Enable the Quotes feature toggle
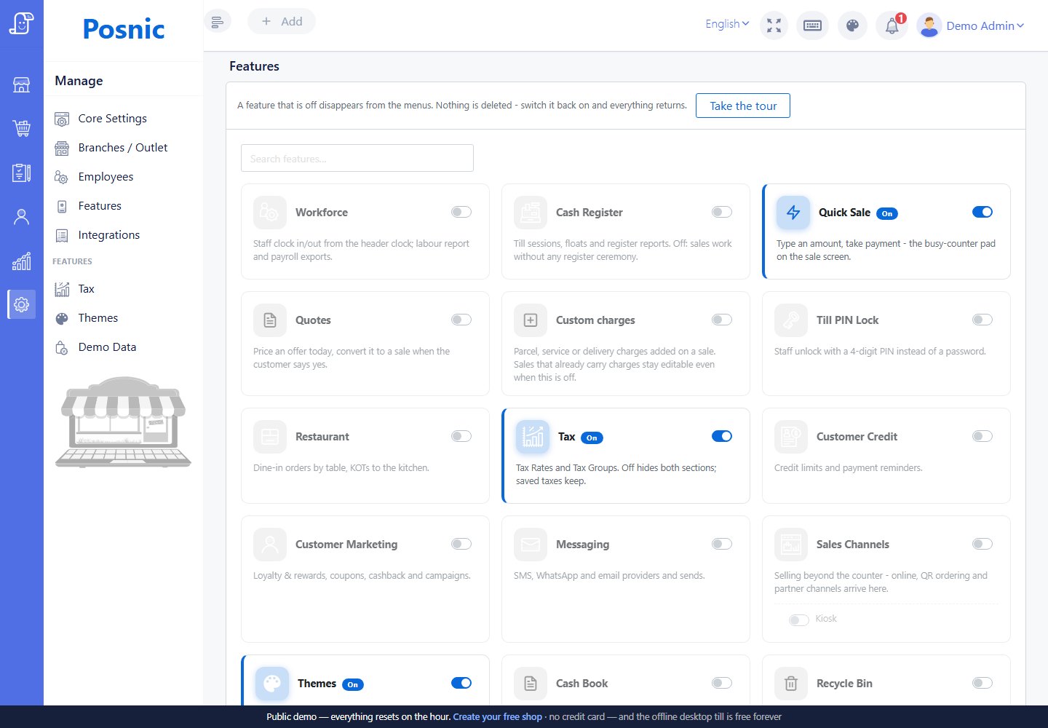1048x728 pixels. pyautogui.click(x=461, y=320)
